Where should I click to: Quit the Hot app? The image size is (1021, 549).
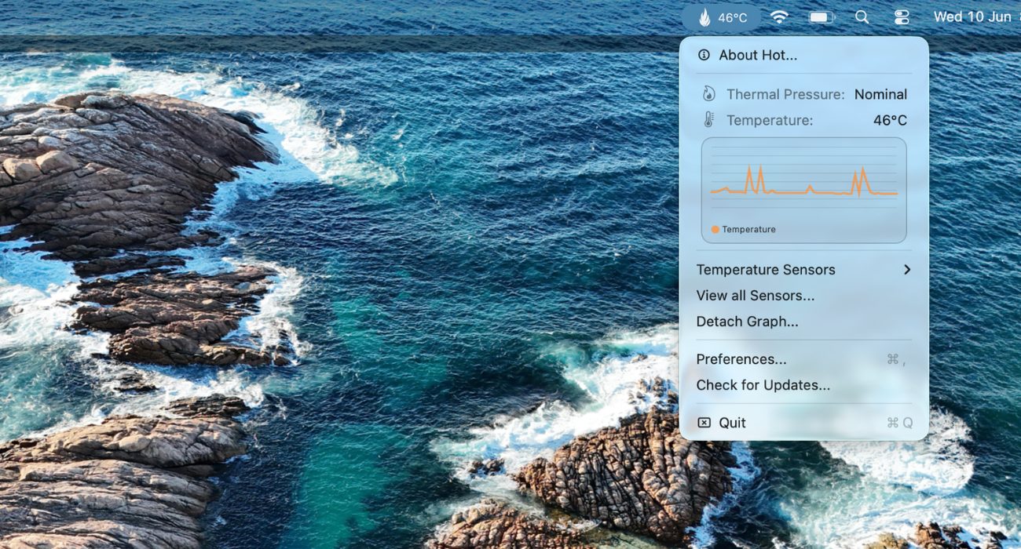point(804,423)
